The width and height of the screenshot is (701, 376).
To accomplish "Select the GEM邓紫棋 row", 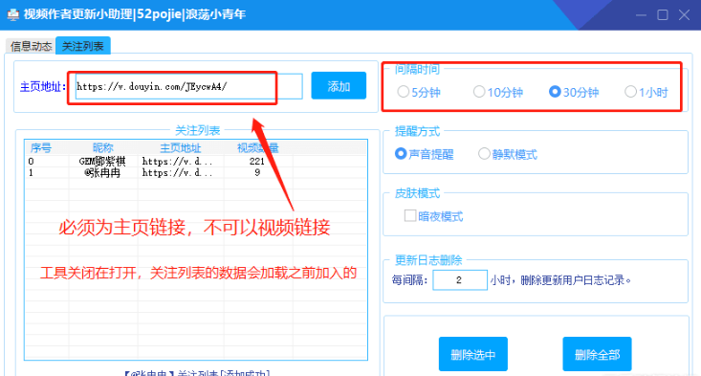I will tap(196, 161).
